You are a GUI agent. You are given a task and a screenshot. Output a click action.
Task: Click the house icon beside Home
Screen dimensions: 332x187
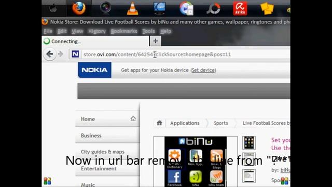click(133, 118)
